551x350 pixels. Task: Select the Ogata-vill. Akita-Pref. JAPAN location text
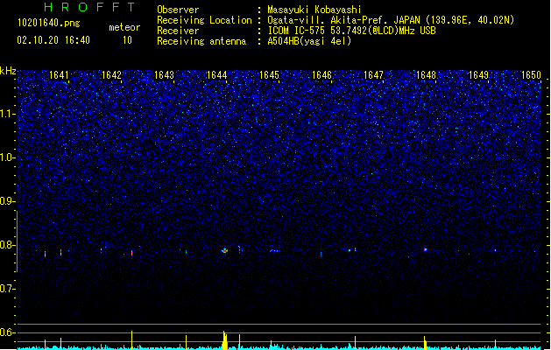pyautogui.click(x=391, y=20)
